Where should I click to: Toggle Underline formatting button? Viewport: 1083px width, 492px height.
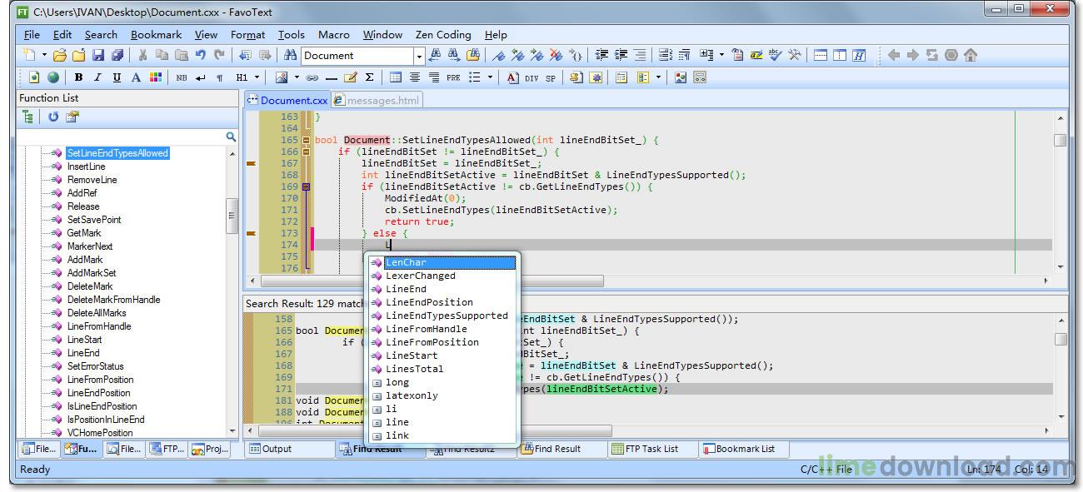pyautogui.click(x=117, y=77)
